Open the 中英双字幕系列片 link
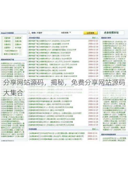Viewport: 128px width, 171px height. point(11,51)
